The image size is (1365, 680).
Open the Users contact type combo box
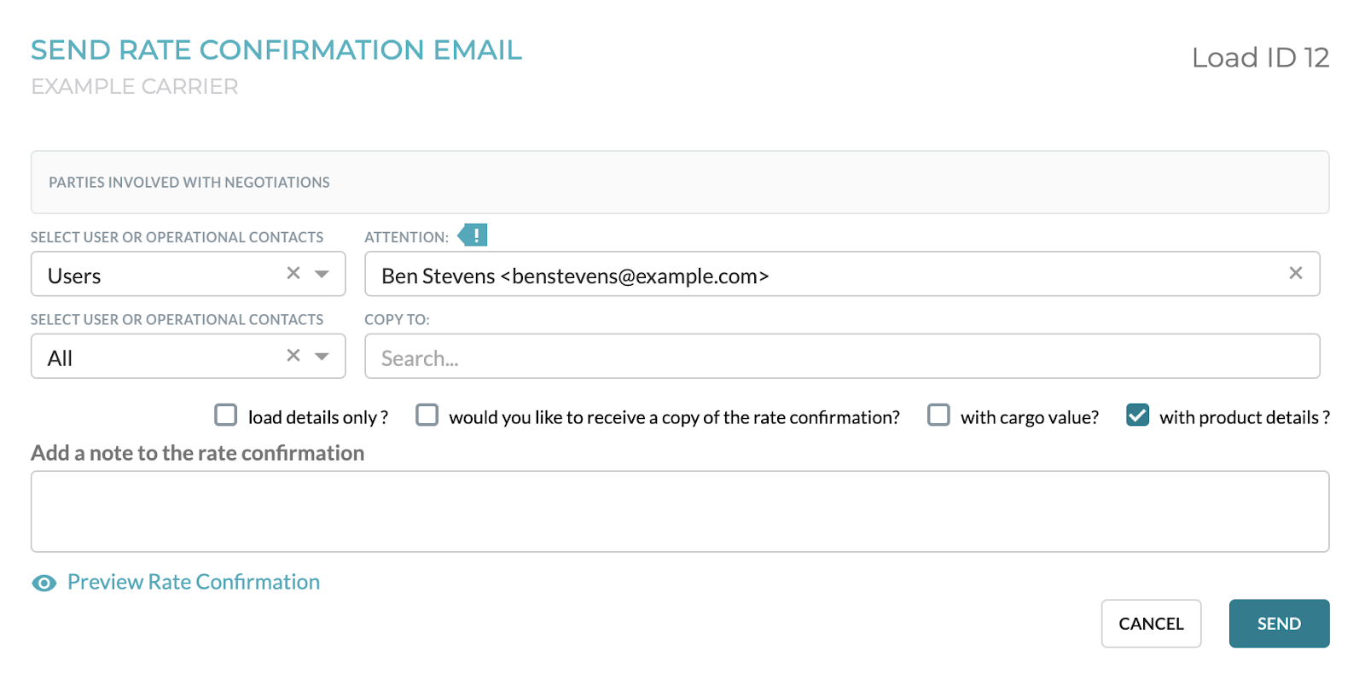click(x=189, y=274)
